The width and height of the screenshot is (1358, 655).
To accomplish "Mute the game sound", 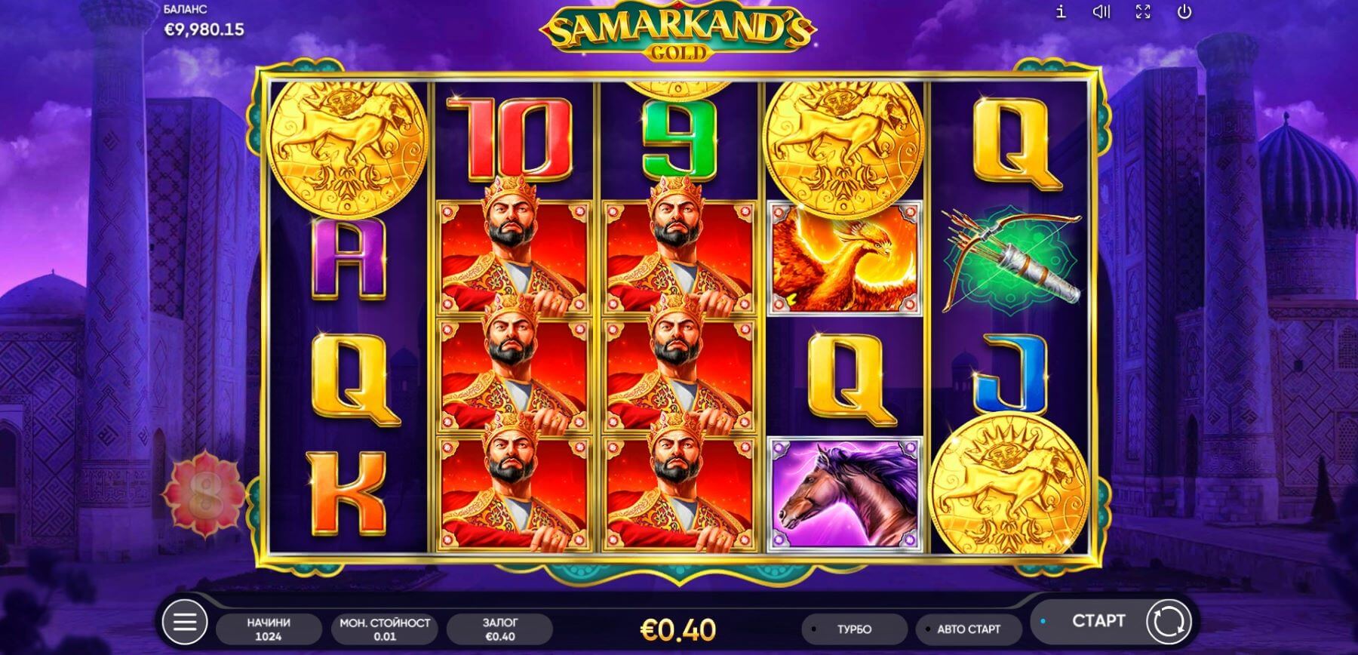I will (x=1101, y=12).
